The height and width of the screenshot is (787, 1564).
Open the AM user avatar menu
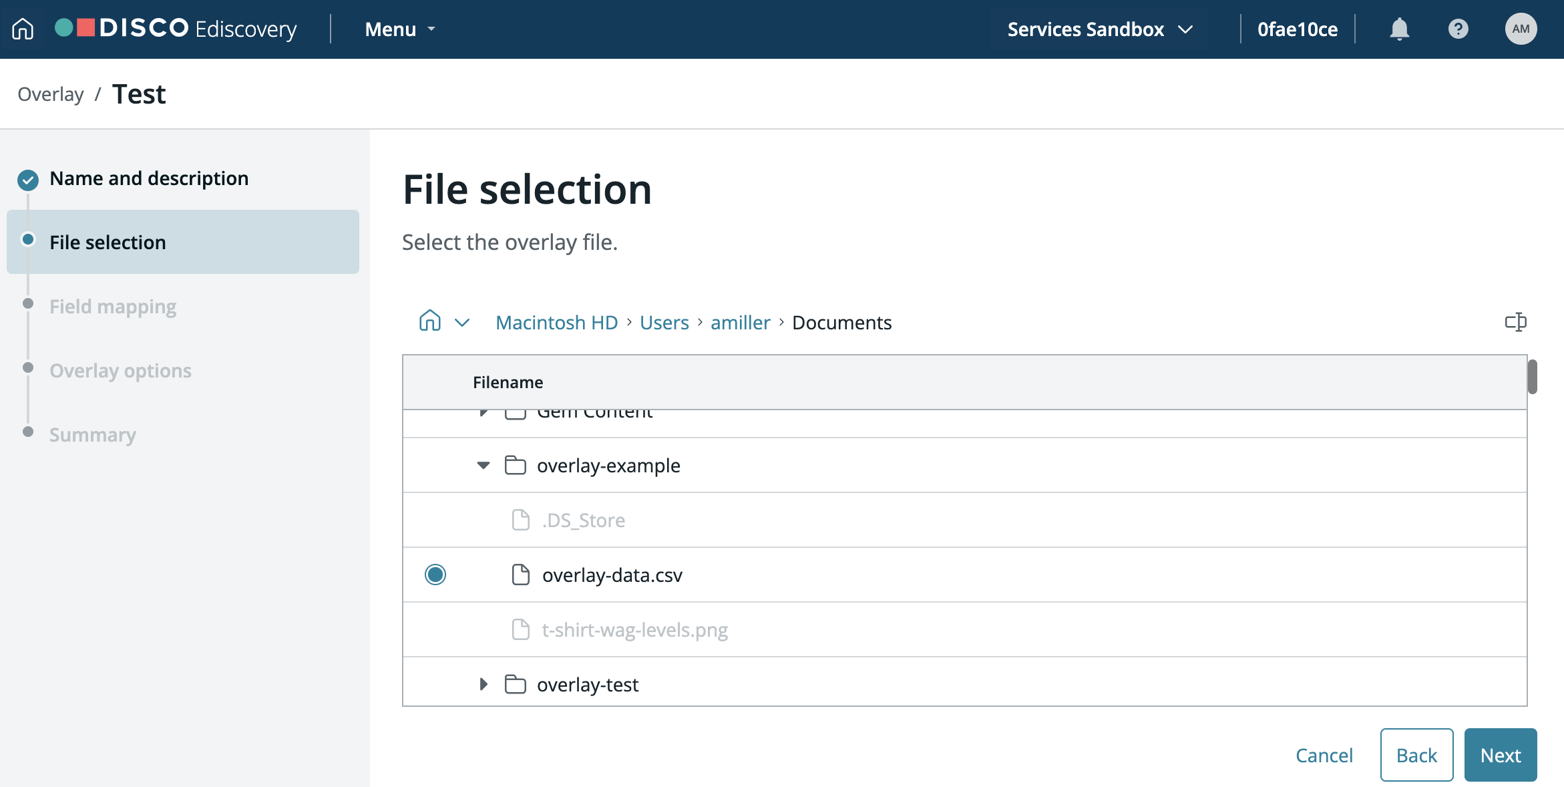click(x=1521, y=29)
